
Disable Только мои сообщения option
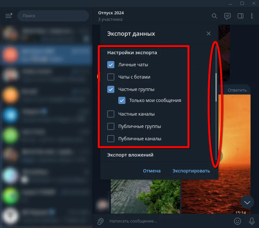click(122, 100)
